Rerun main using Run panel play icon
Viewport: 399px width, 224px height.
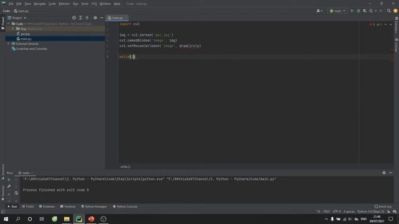click(x=9, y=180)
